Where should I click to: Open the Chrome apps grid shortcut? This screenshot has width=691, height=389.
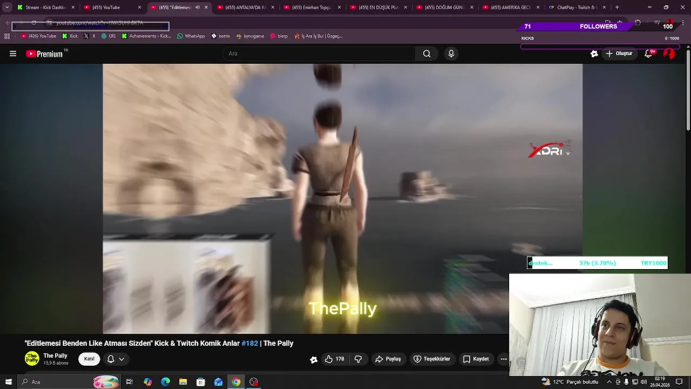click(7, 36)
